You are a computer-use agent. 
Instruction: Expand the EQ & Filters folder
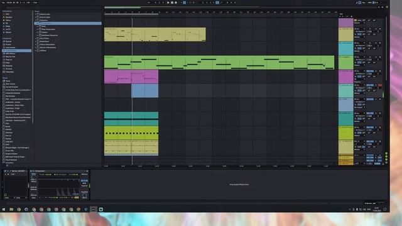pos(36,38)
